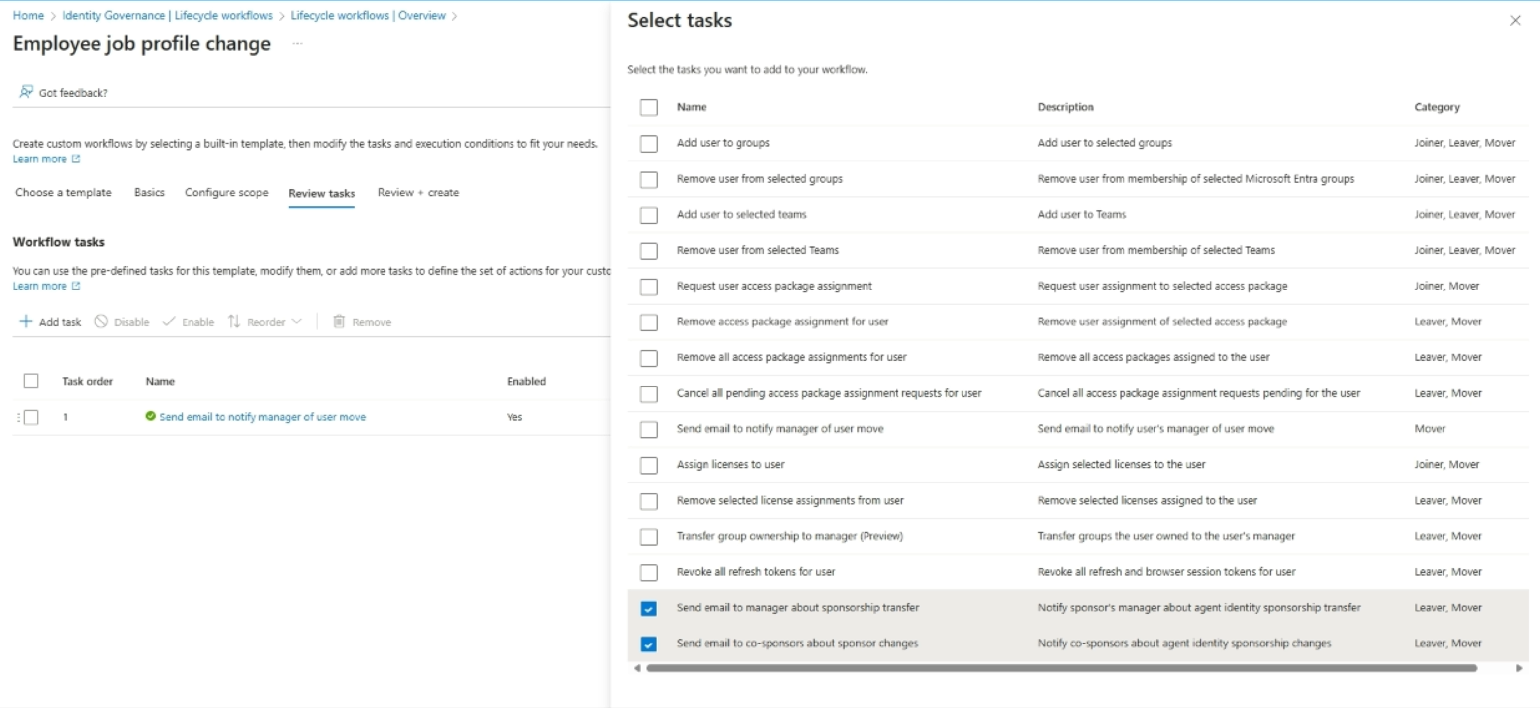Uncheck Send email to manager about sponsorship transfer
The image size is (1540, 708).
click(x=649, y=608)
